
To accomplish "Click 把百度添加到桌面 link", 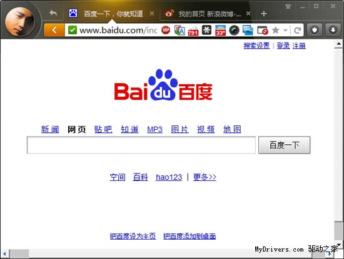I will (190, 236).
